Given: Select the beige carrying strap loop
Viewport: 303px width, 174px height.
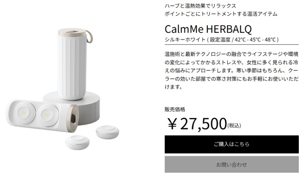Looking at the screenshot, I should tap(89, 37).
